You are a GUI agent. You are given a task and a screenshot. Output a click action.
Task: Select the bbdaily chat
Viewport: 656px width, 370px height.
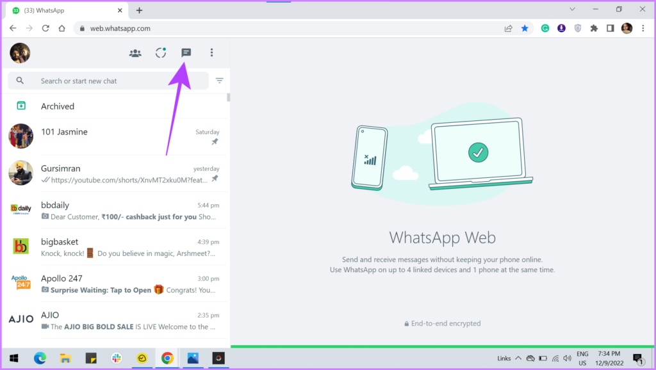[x=115, y=210]
